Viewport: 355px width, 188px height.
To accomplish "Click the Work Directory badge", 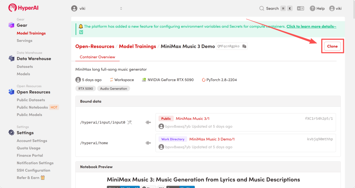I will (x=173, y=139).
